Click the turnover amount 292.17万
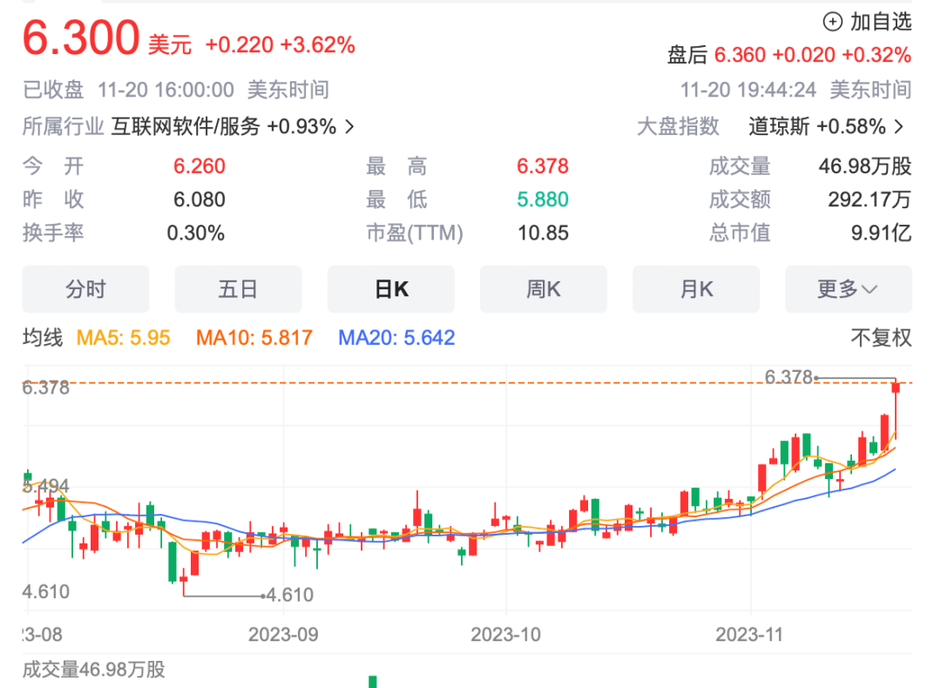Viewport: 941px width, 688px height. pyautogui.click(x=870, y=199)
